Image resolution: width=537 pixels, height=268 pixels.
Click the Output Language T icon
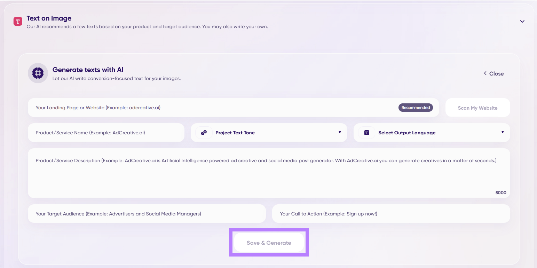coord(367,133)
